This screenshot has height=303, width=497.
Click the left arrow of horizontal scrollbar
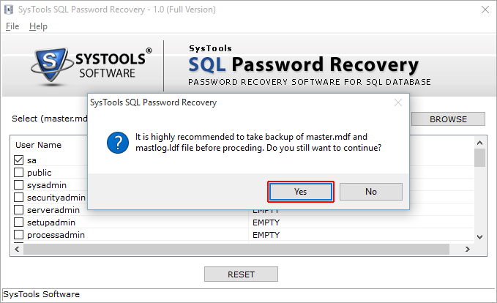pos(17,250)
